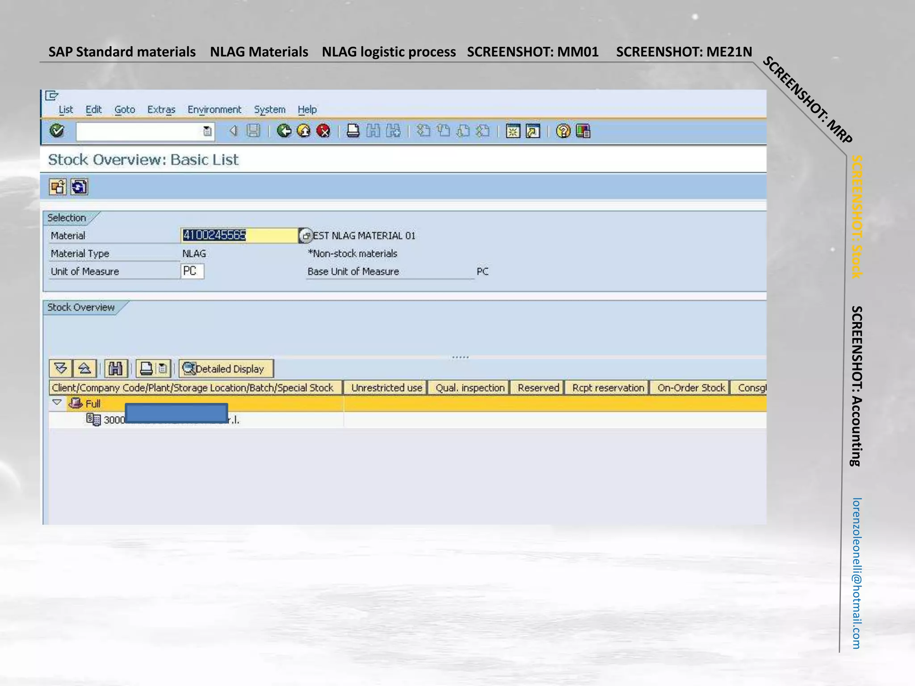
Task: Go to SCREENSHOT: MM01 slide tab
Action: [533, 52]
